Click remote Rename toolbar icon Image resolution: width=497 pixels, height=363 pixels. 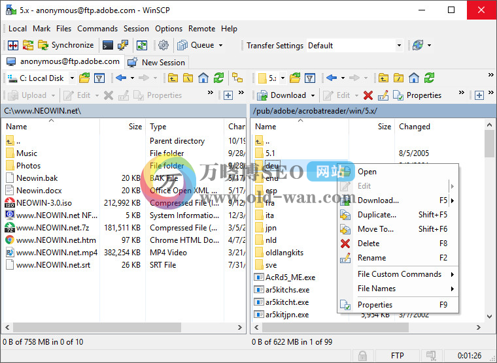click(383, 95)
